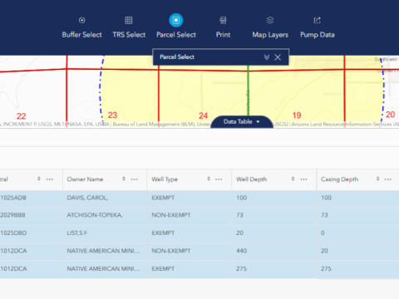The width and height of the screenshot is (399, 299).
Task: Sort by the Well Depth column
Action: pyautogui.click(x=293, y=179)
